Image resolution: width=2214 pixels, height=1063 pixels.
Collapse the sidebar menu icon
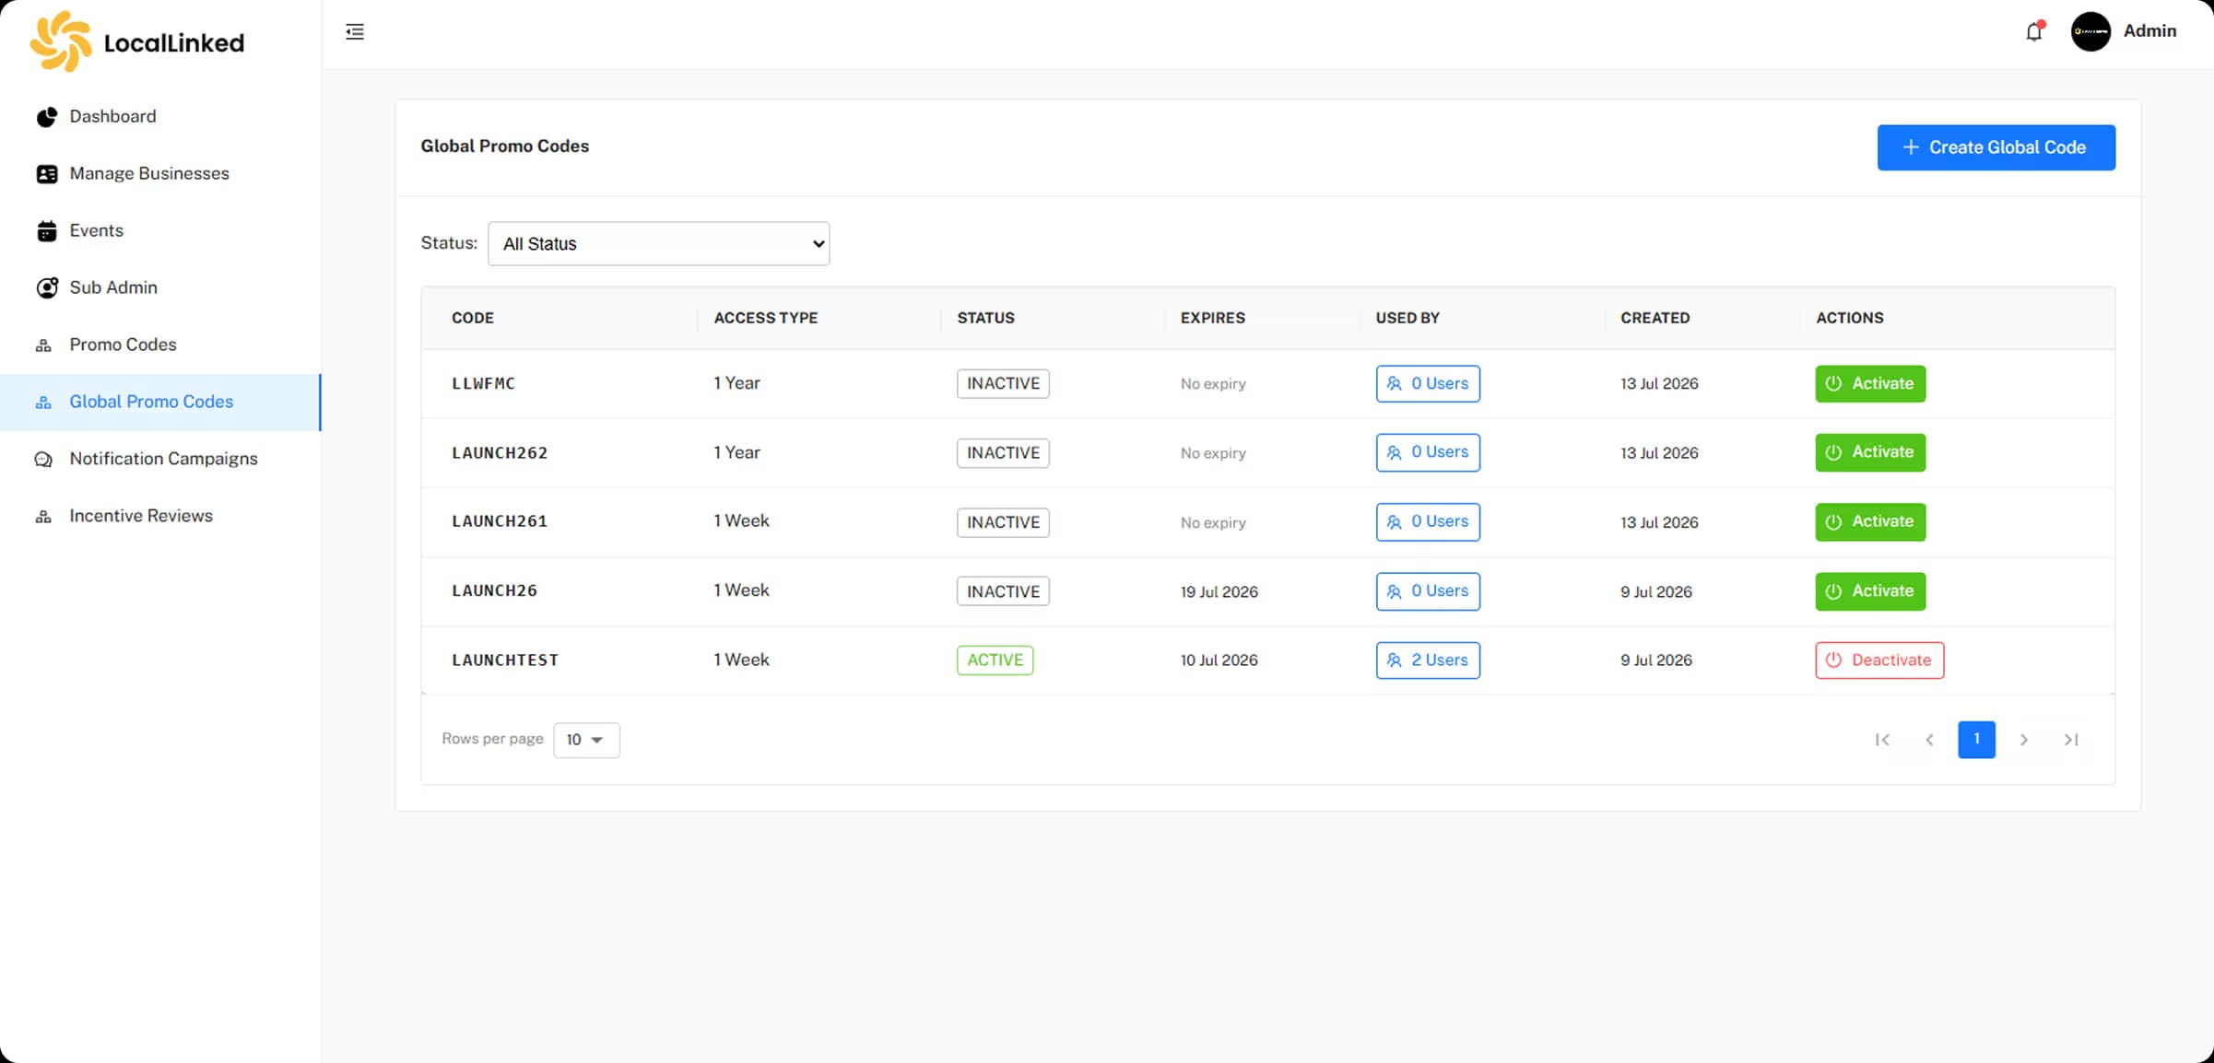click(355, 32)
